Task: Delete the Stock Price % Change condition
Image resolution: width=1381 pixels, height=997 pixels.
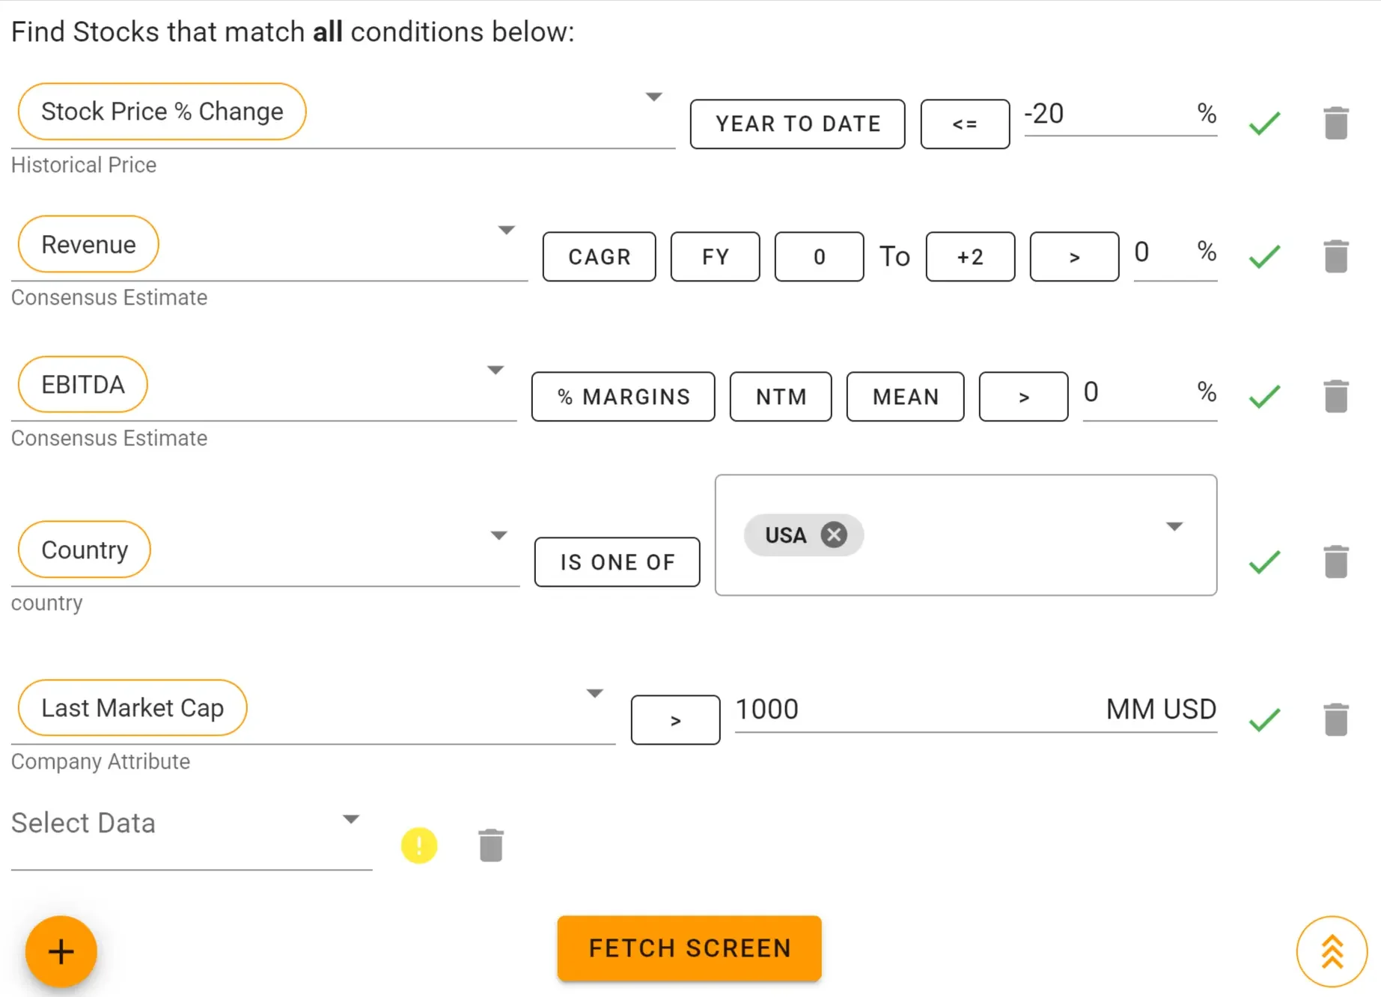Action: [x=1336, y=122]
